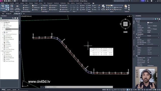Screen dimensions: 161x91
Task: Collapse the Data Shortcuts tree node
Action: (2, 51)
